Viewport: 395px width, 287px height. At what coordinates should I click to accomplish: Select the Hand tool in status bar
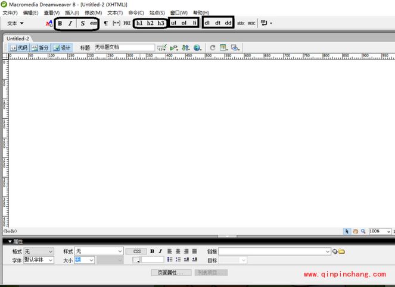pyautogui.click(x=355, y=231)
